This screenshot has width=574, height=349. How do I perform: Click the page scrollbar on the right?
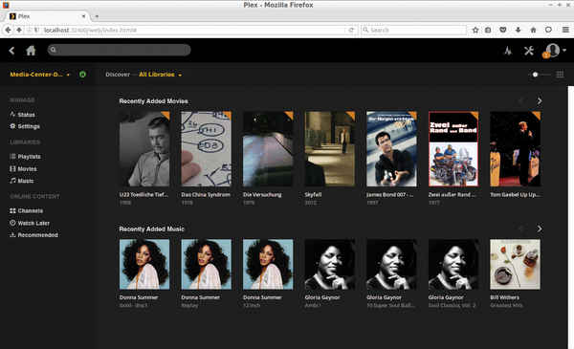click(x=571, y=218)
